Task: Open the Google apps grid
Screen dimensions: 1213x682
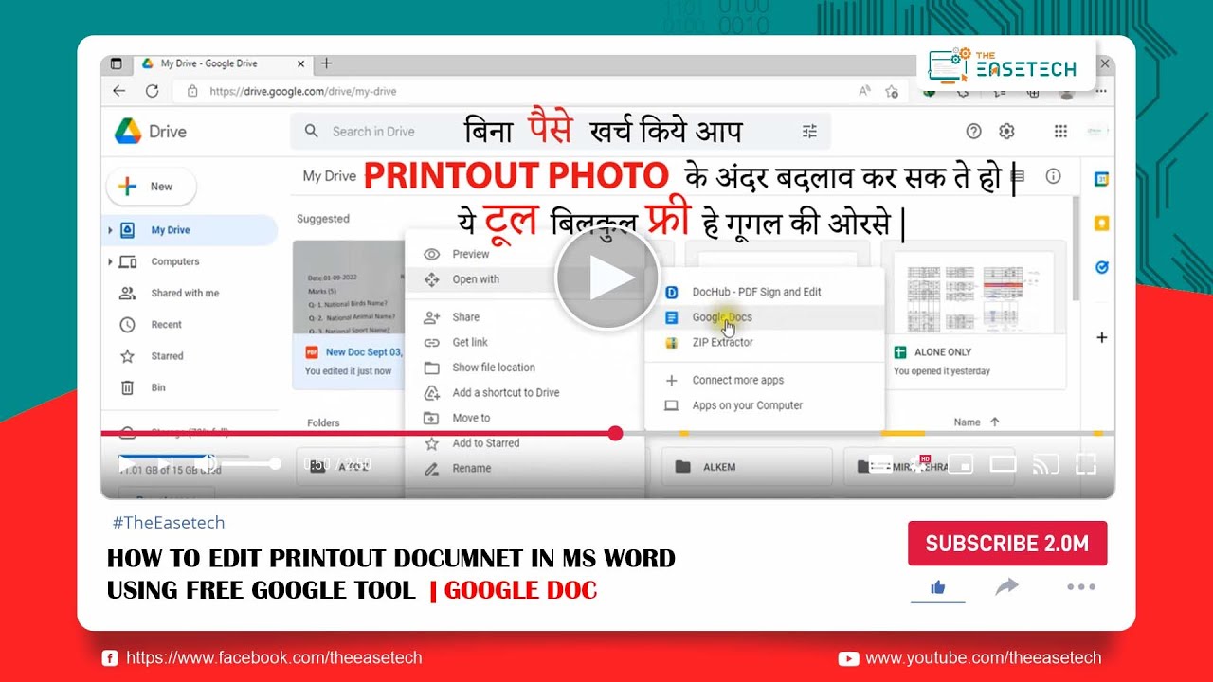Action: (1060, 132)
